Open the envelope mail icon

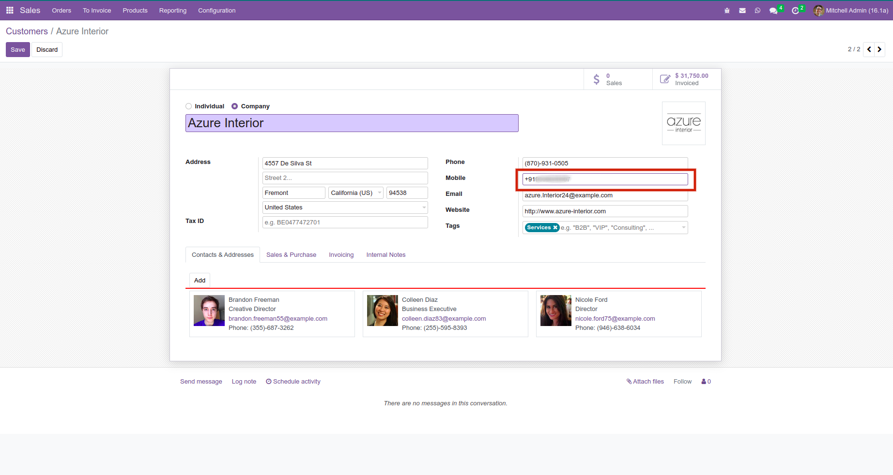(x=742, y=11)
